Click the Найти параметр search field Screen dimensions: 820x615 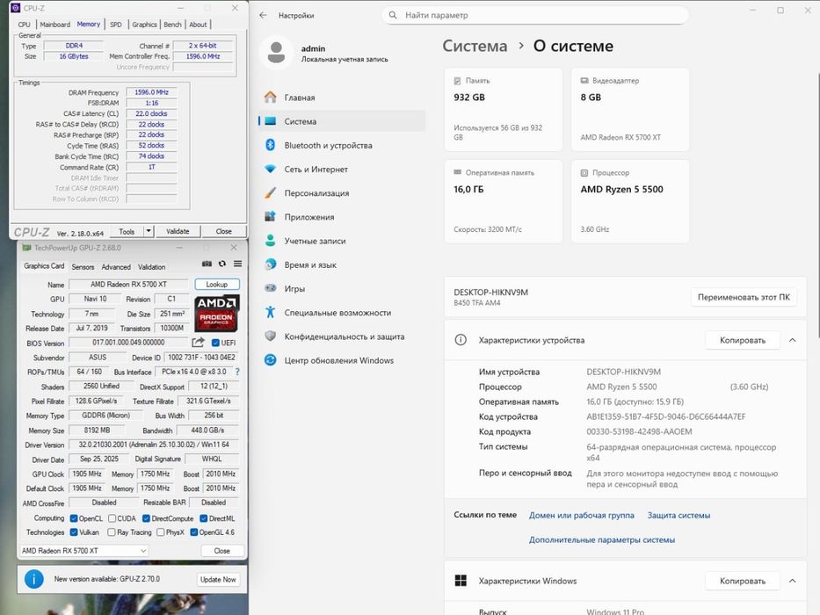pyautogui.click(x=535, y=15)
